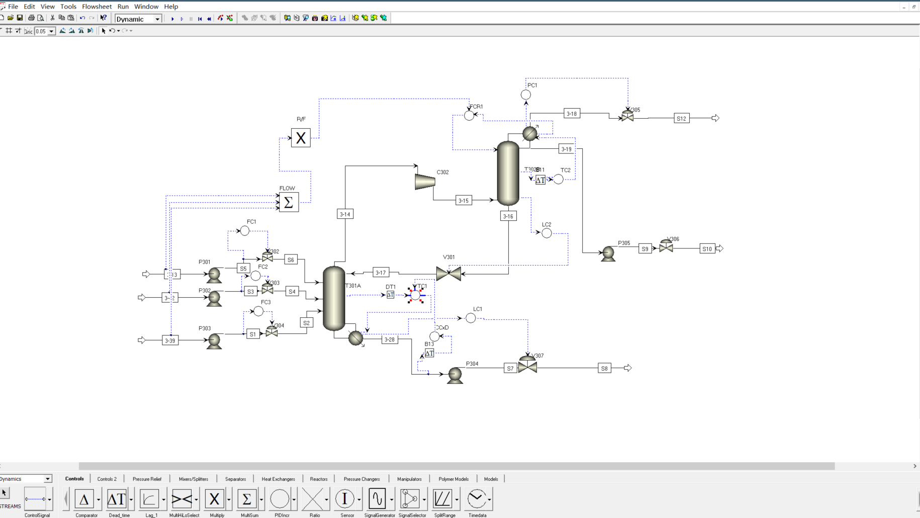This screenshot has width=920, height=518.
Task: Click the pause simulation button
Action: click(191, 19)
